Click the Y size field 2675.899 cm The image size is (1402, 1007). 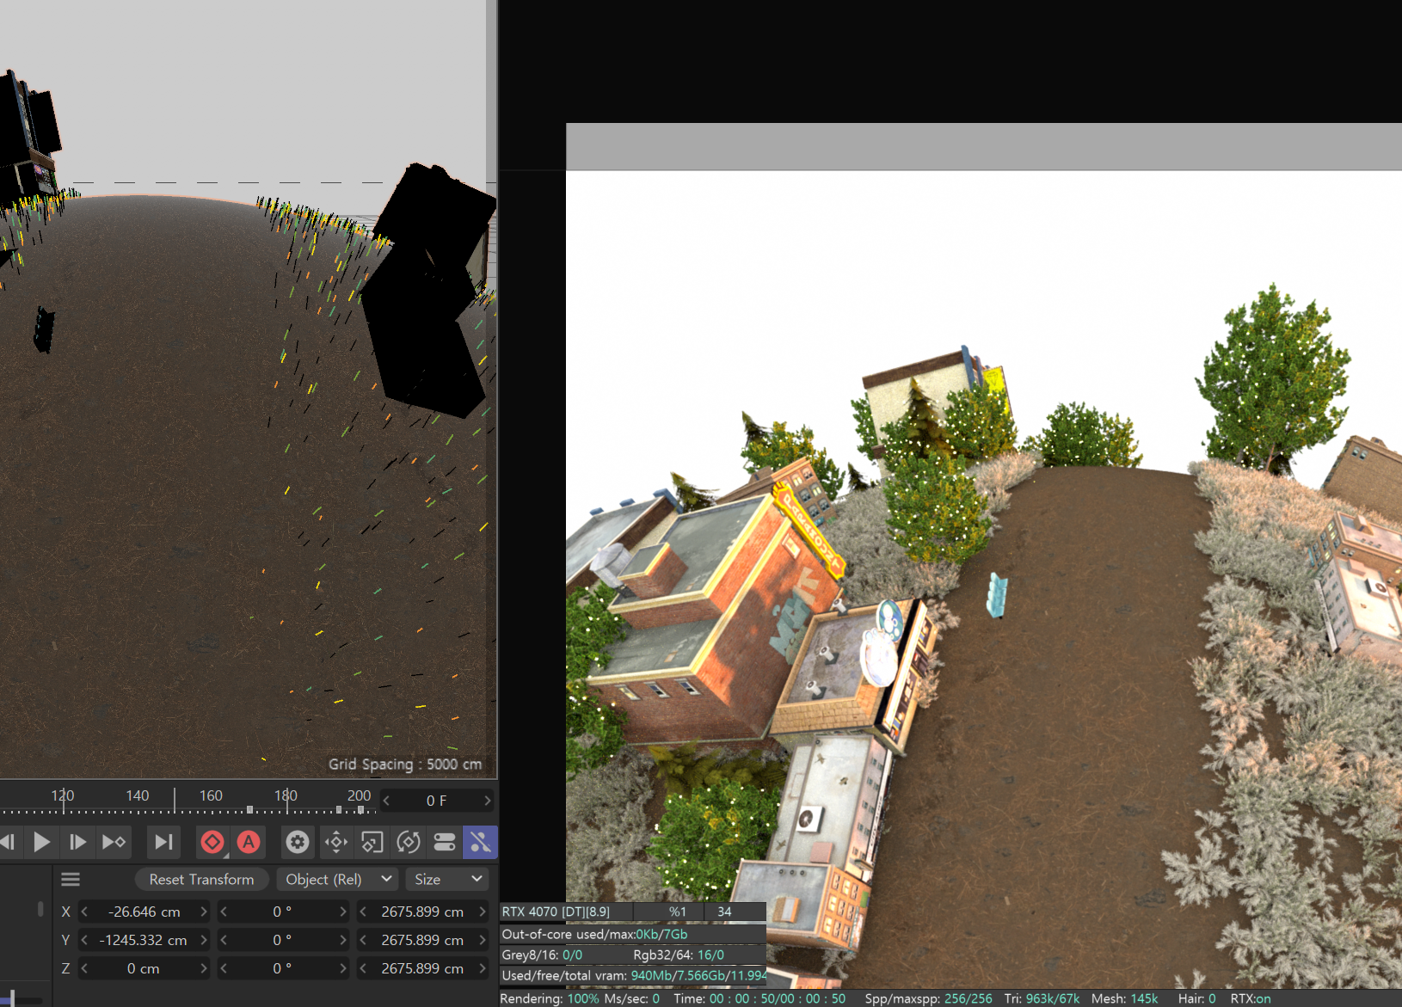[422, 940]
